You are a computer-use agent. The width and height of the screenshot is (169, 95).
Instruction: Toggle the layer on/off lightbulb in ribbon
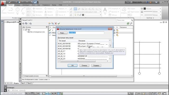click(76, 15)
